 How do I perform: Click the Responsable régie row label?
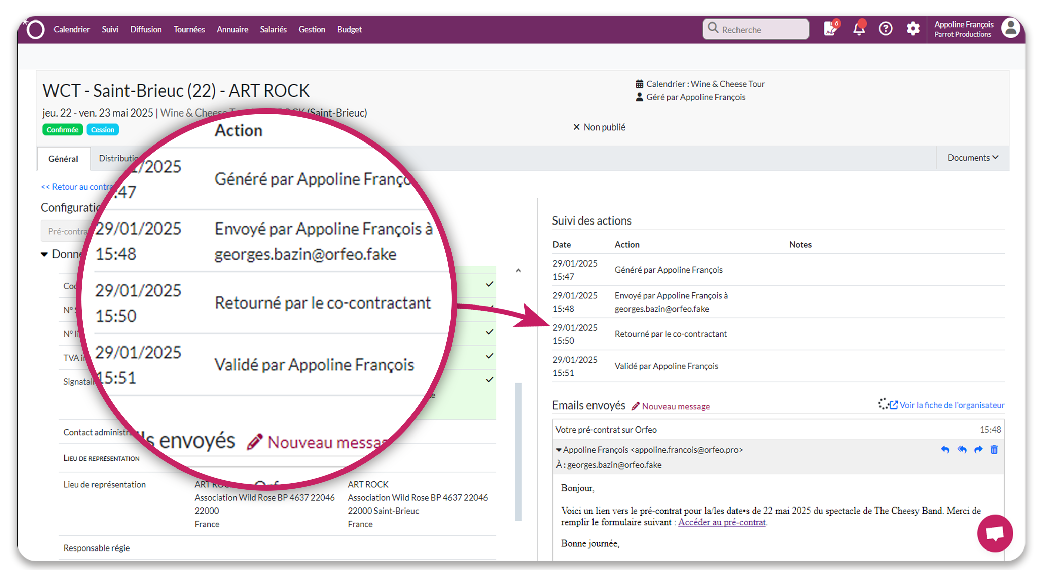(97, 548)
